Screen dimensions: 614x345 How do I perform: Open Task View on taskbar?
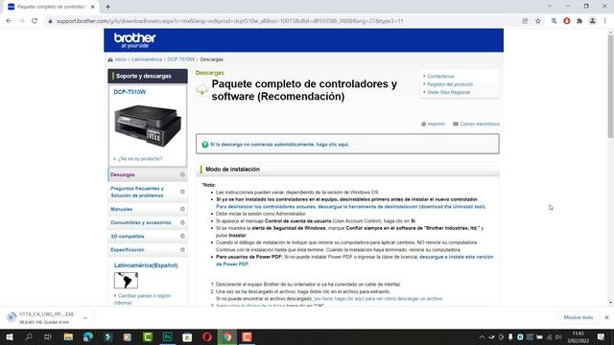point(48,336)
